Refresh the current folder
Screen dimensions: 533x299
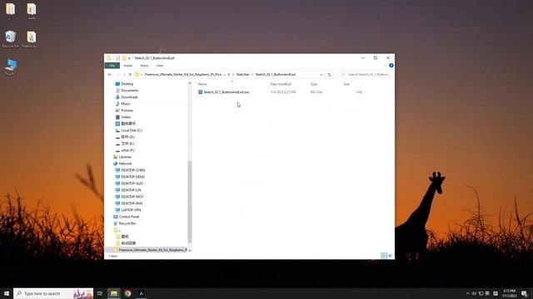coord(329,74)
